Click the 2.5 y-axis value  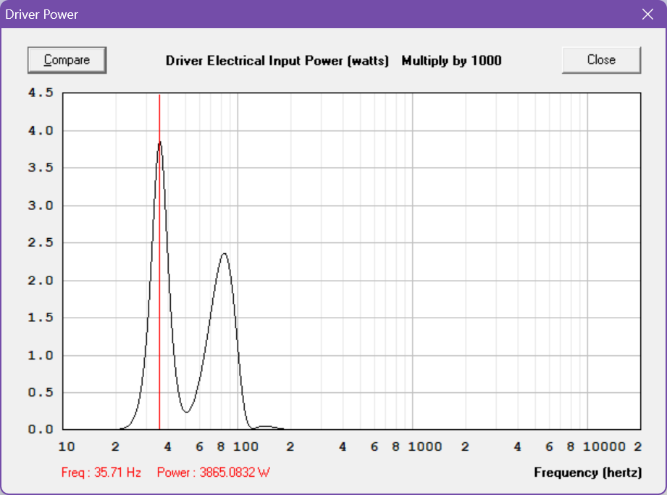tap(41, 242)
